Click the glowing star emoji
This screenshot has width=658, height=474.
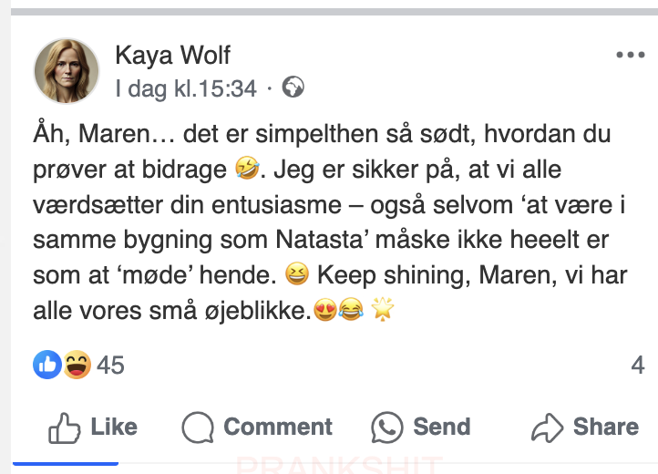coord(381,310)
